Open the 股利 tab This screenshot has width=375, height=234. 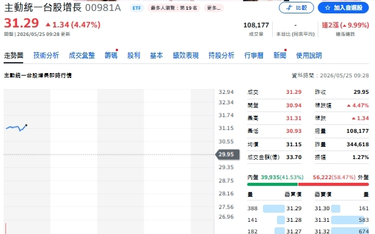134,55
